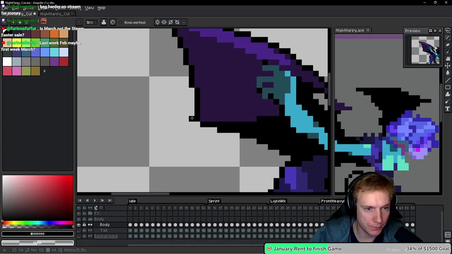Collapse the FX folder group
The height and width of the screenshot is (254, 452).
tap(90, 213)
